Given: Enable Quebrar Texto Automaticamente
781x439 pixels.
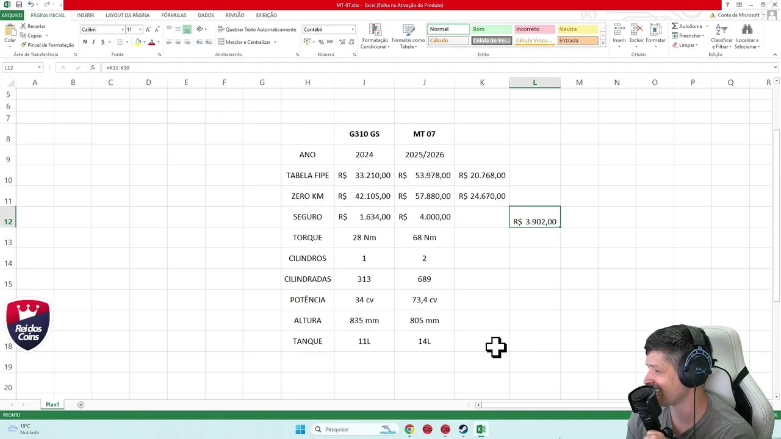Looking at the screenshot, I should [x=257, y=29].
